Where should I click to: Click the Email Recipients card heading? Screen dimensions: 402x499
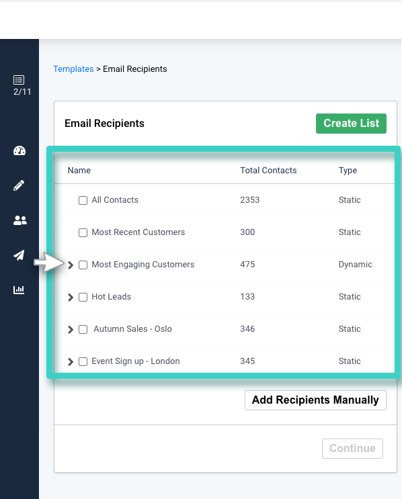tap(104, 124)
